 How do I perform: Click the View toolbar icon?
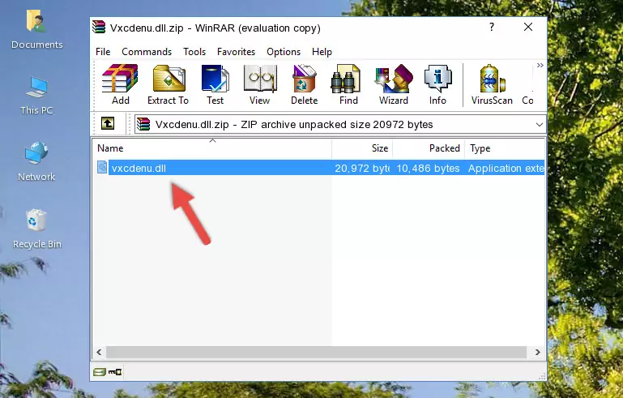coord(260,84)
